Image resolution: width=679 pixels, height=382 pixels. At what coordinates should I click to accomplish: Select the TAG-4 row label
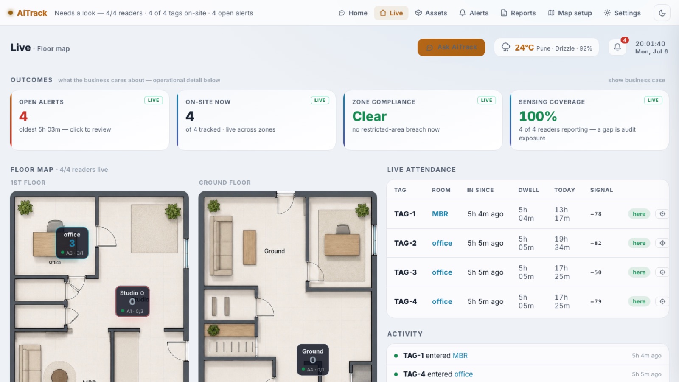(405, 301)
